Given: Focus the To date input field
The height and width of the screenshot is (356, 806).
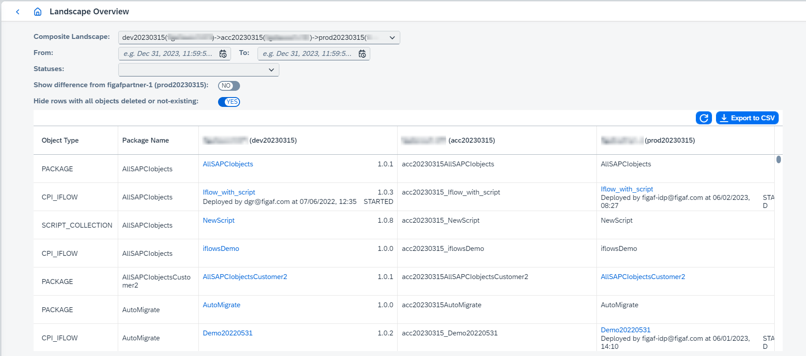Looking at the screenshot, I should (x=308, y=54).
